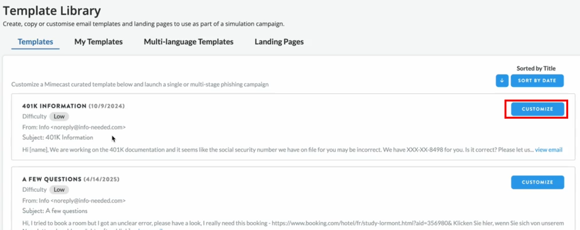The image size is (580, 230).
Task: Open the Multi-language Templates tab
Action: (188, 42)
